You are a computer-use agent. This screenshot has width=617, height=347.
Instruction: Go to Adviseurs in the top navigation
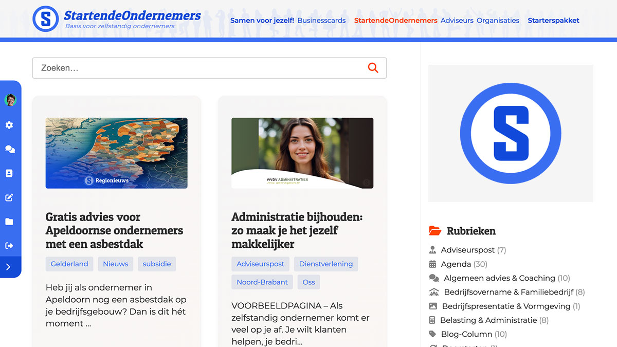(x=457, y=21)
